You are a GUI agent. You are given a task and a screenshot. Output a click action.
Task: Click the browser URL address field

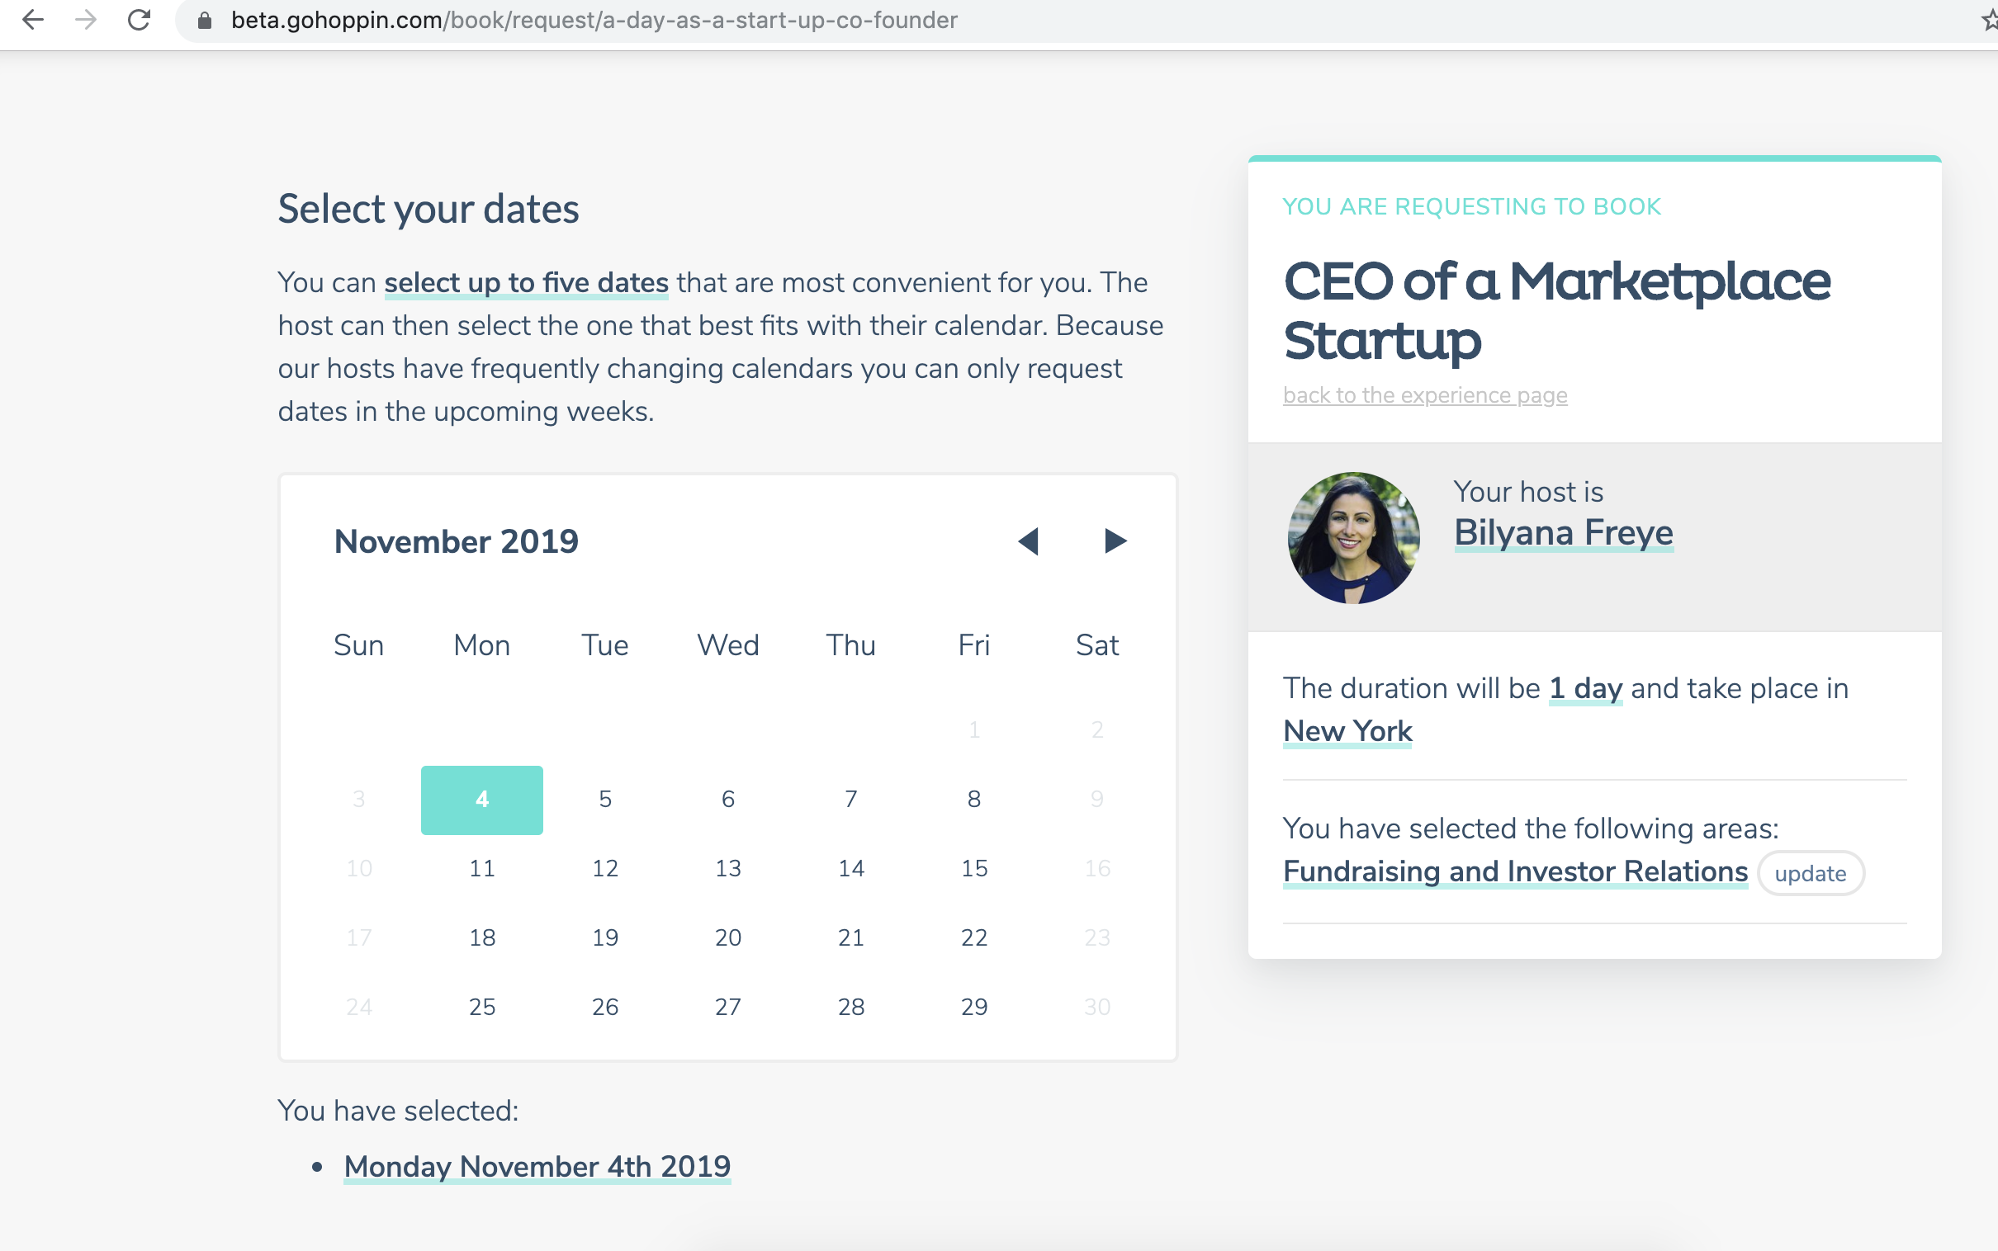1076,20
